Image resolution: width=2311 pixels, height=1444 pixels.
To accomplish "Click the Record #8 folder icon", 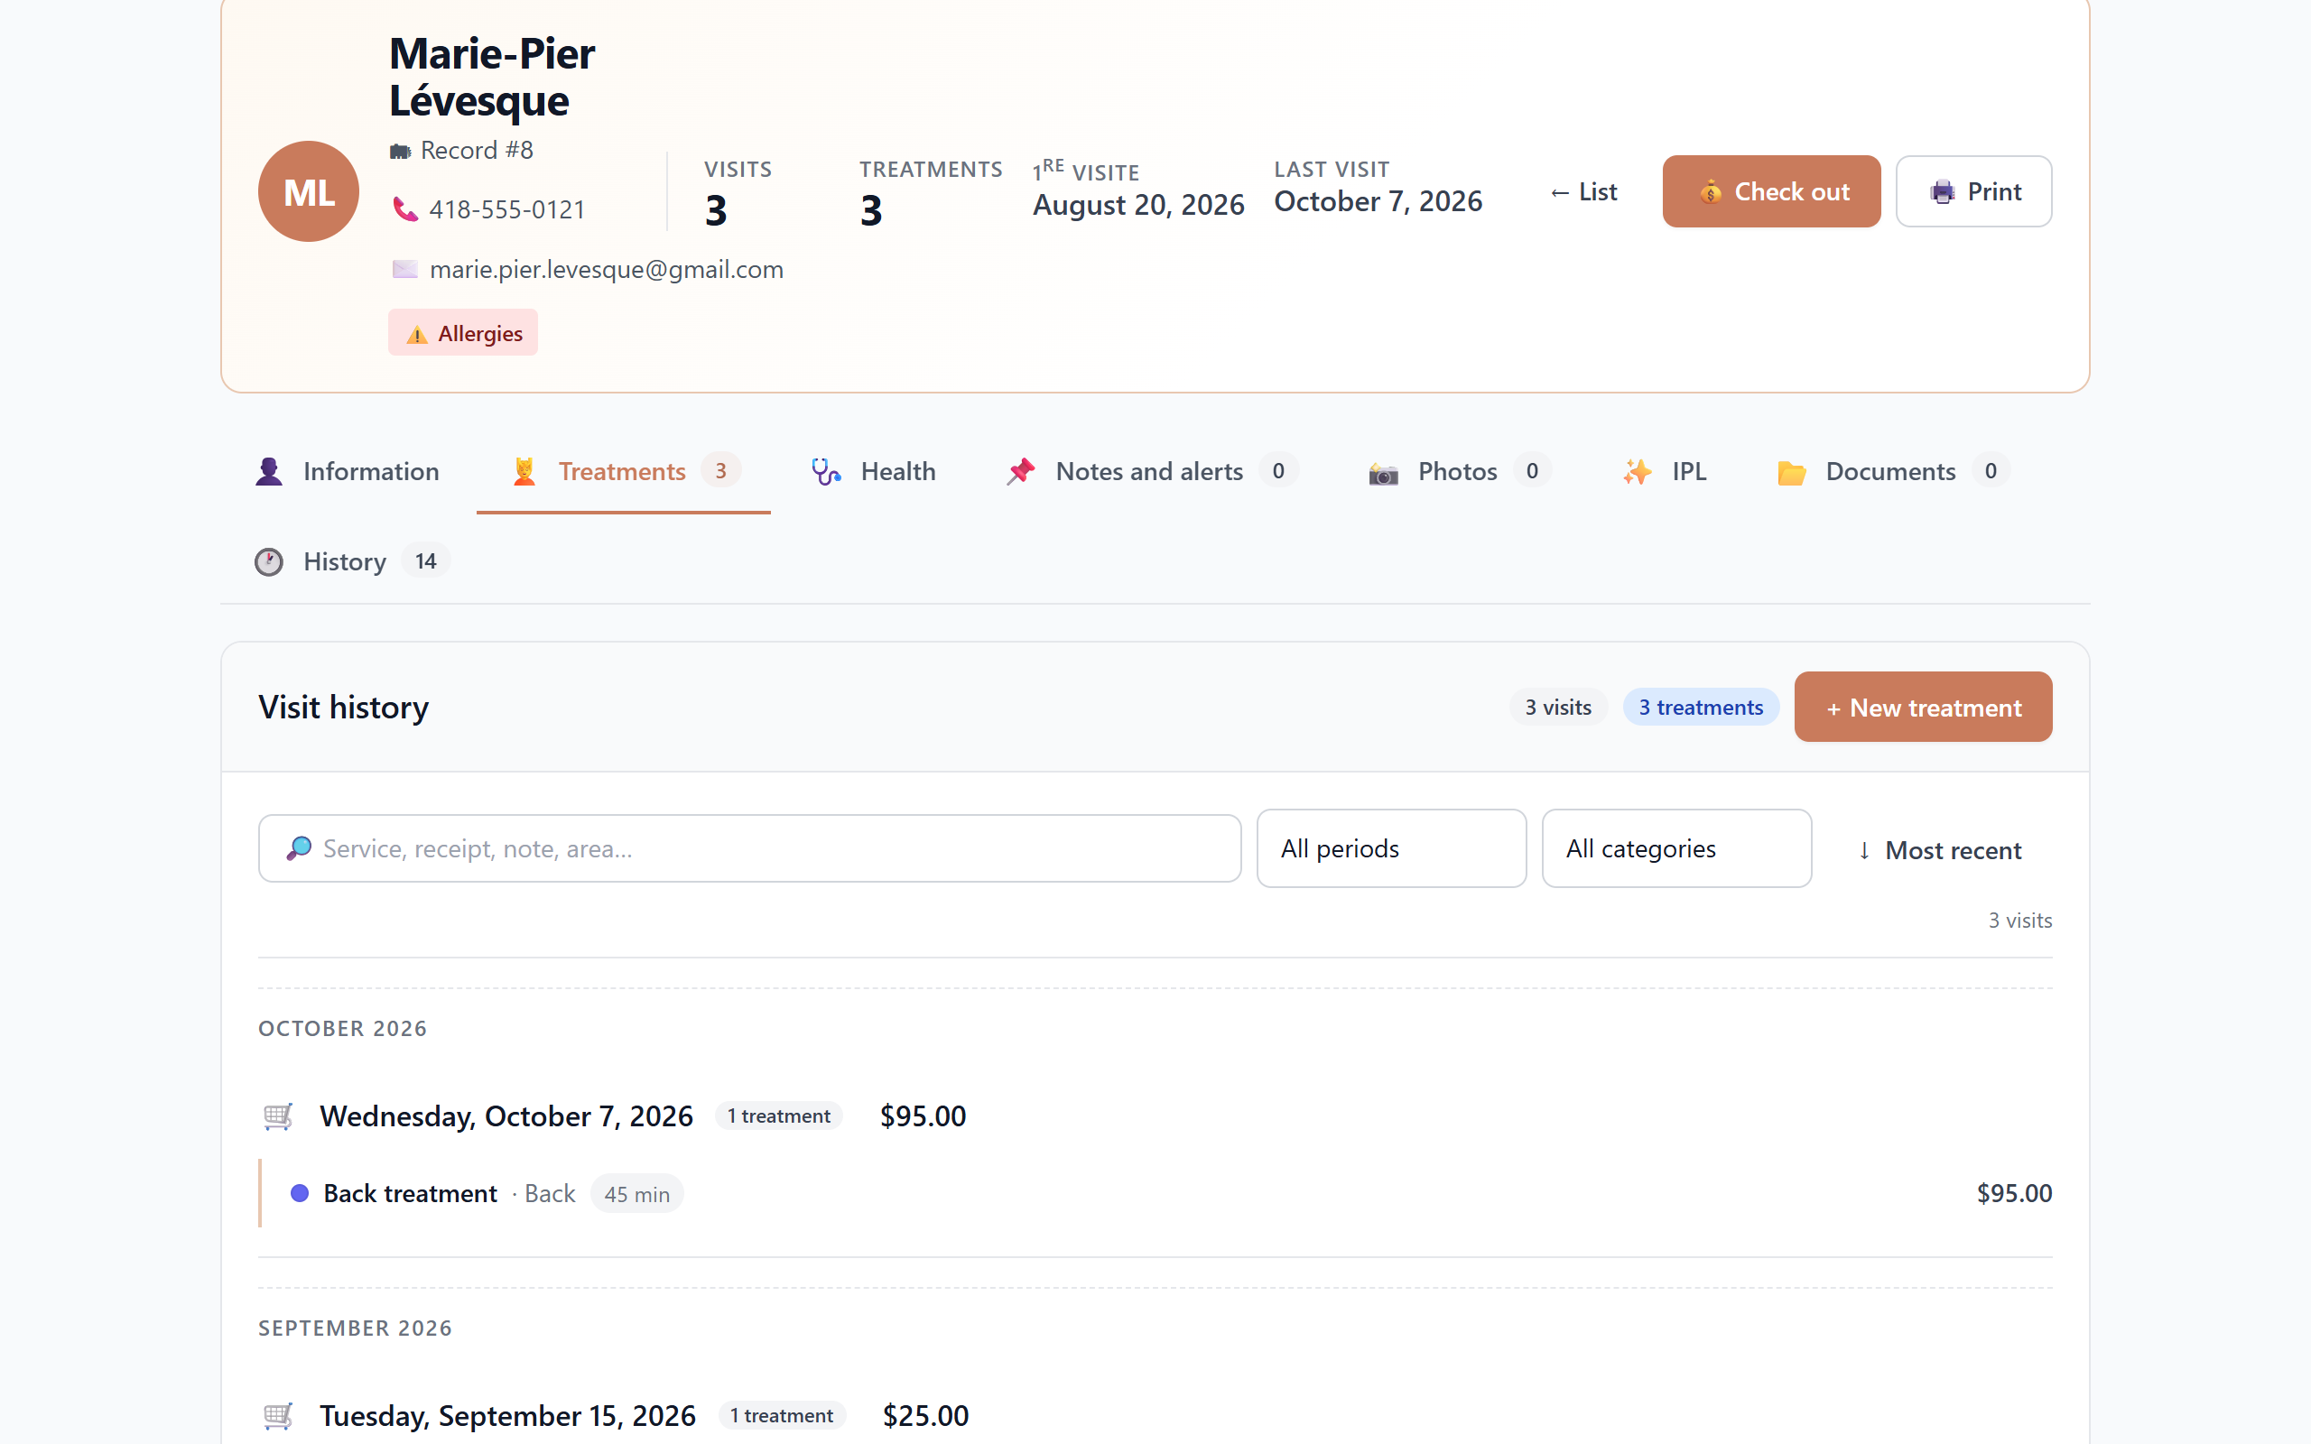I will click(400, 151).
